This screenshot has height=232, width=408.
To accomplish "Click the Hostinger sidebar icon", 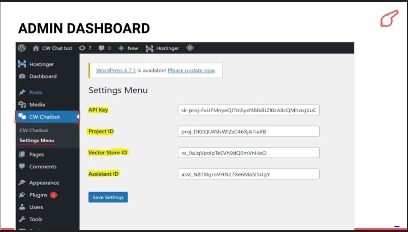I will click(22, 64).
